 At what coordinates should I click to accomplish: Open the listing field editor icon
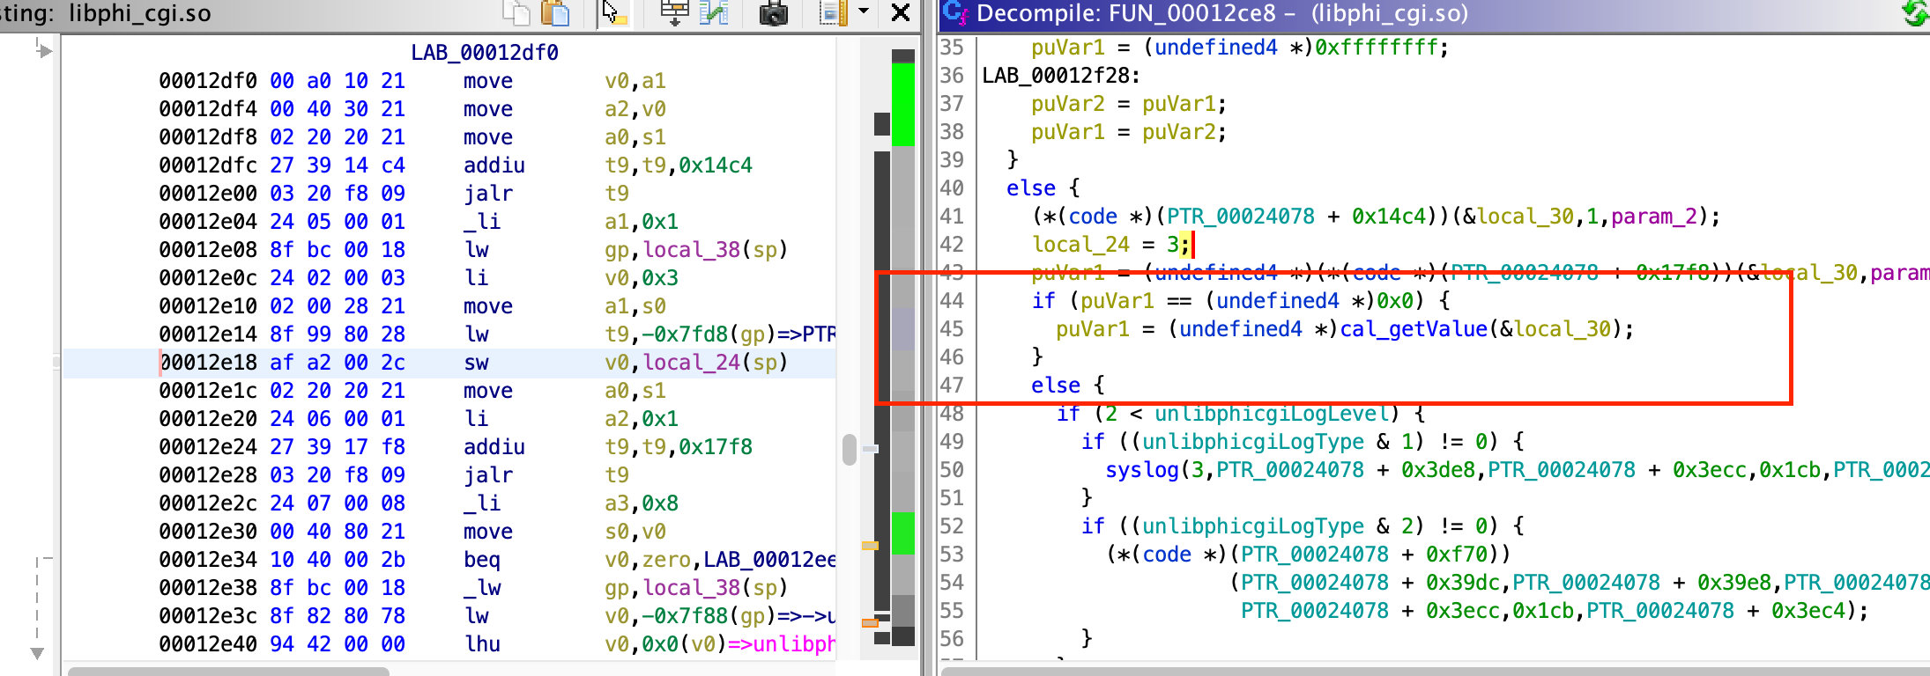pos(674,12)
